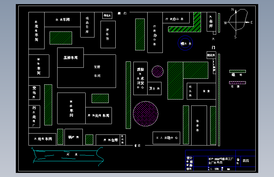Click the 变电所 label
Image resolution: width=274 pixels, height=177 pixels.
coord(34,92)
